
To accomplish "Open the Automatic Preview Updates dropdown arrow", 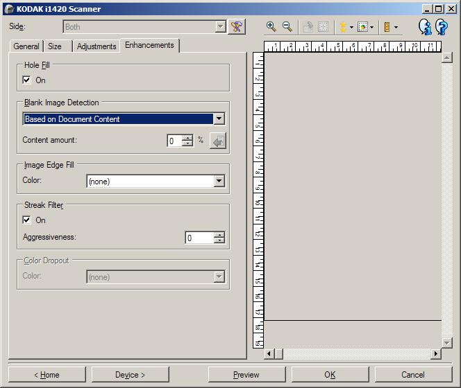I will click(371, 27).
